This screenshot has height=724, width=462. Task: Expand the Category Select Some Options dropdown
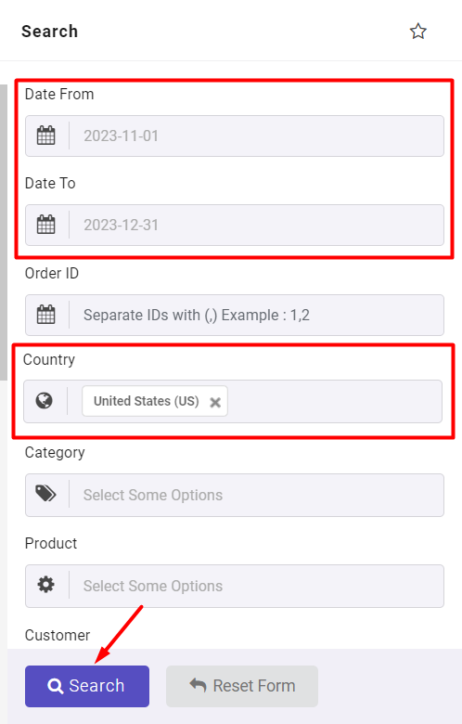[x=256, y=495]
